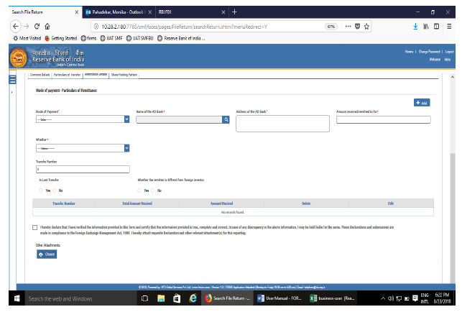Expand the sidebar using the small arrow
The image size is (462, 312).
[12, 92]
